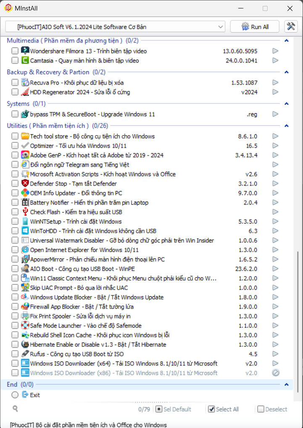Image resolution: width=303 pixels, height=428 pixels.
Task: Click the search magnifier icon at bottom
Action: pyautogui.click(x=16, y=409)
